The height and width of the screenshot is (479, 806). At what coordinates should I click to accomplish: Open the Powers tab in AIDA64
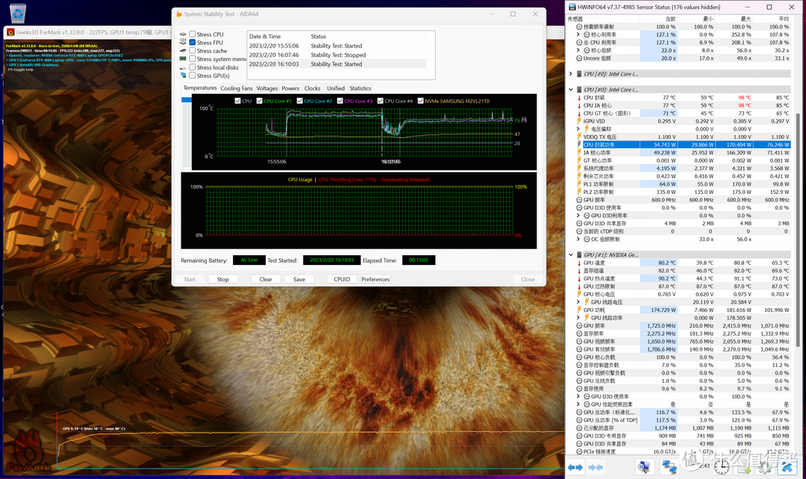click(x=290, y=88)
